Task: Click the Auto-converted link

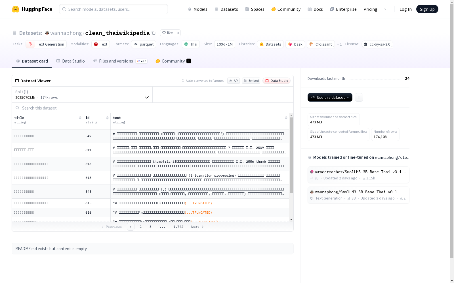Action: pyautogui.click(x=197, y=81)
